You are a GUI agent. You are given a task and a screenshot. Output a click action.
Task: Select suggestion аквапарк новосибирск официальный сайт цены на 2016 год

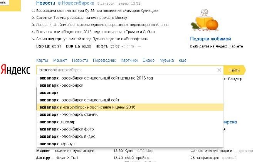[96, 78]
